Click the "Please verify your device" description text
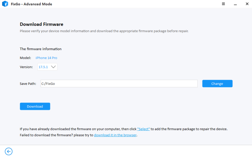The height and width of the screenshot is (157, 252). point(104,31)
